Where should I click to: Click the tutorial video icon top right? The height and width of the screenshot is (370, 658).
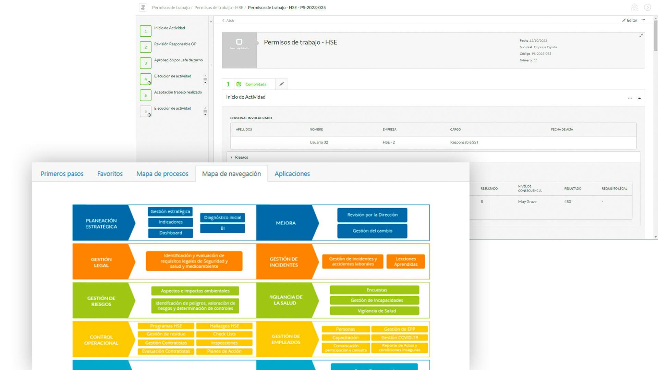[x=635, y=7]
